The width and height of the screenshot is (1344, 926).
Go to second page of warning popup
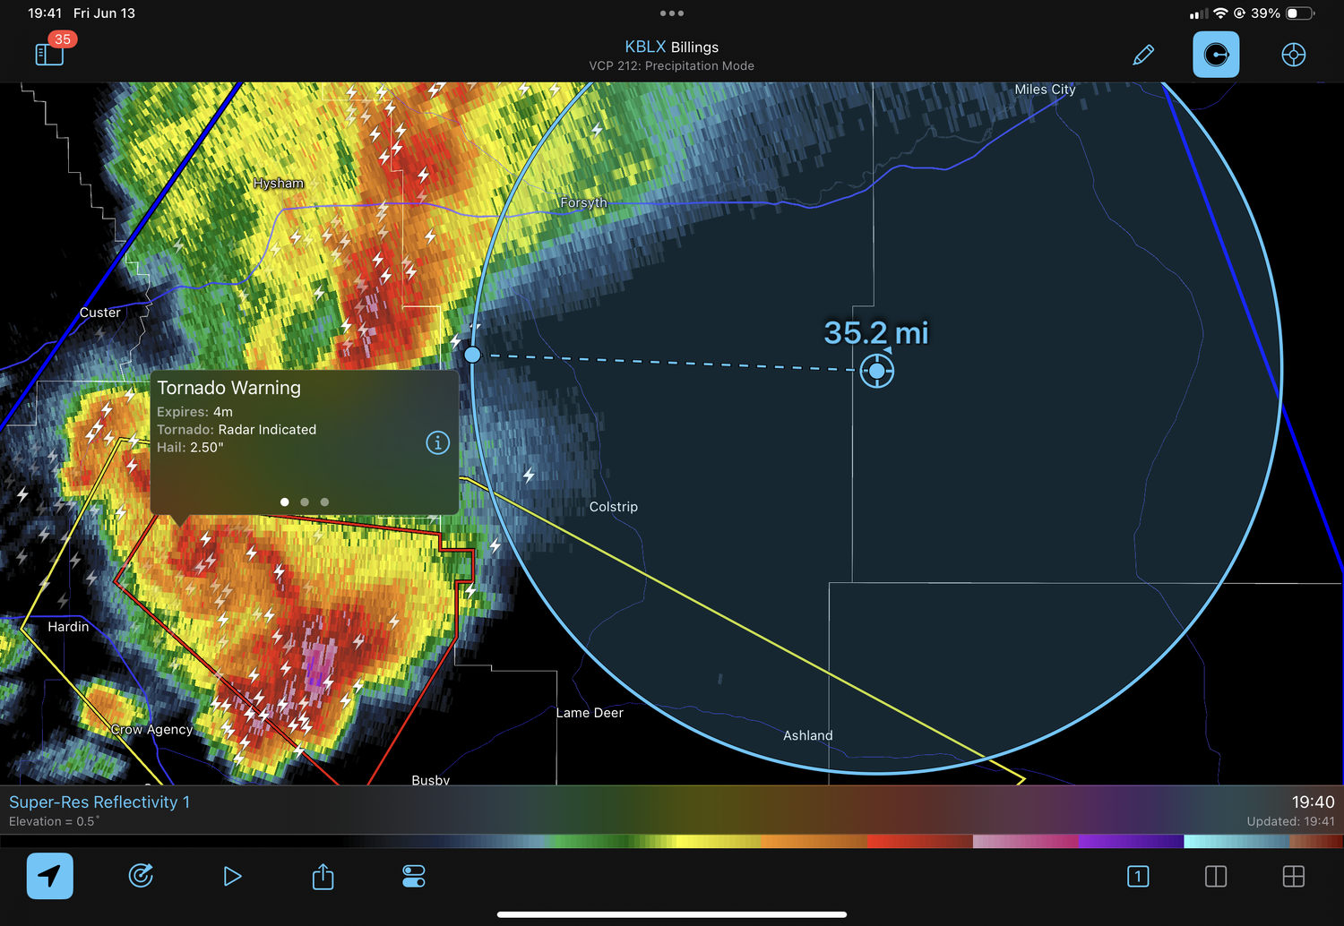click(305, 502)
